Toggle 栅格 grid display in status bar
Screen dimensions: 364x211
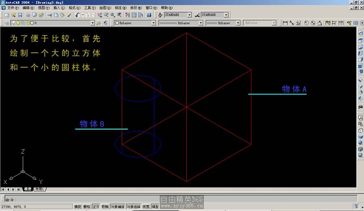87,207
